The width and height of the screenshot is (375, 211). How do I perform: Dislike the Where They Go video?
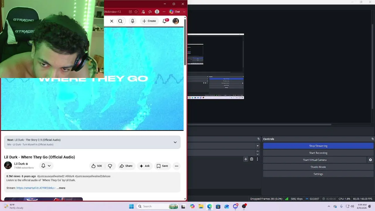coord(110,166)
